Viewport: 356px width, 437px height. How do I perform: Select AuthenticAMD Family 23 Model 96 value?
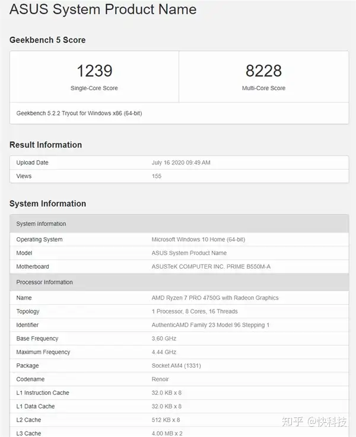pos(211,325)
